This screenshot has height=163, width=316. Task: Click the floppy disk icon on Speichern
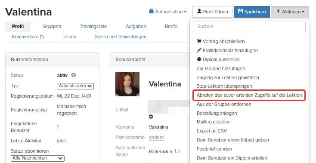(240, 11)
